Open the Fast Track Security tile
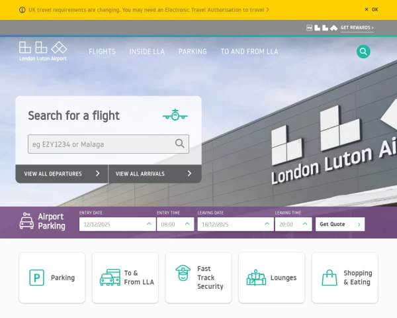This screenshot has width=397, height=318. pos(198,278)
